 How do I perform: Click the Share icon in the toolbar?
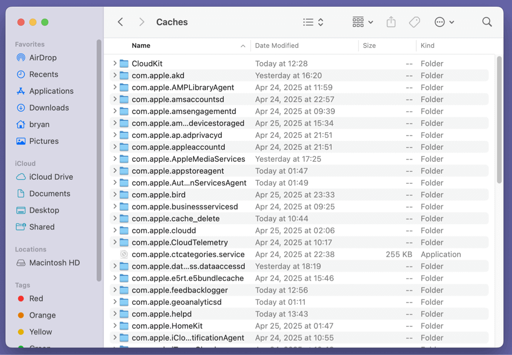pyautogui.click(x=391, y=22)
